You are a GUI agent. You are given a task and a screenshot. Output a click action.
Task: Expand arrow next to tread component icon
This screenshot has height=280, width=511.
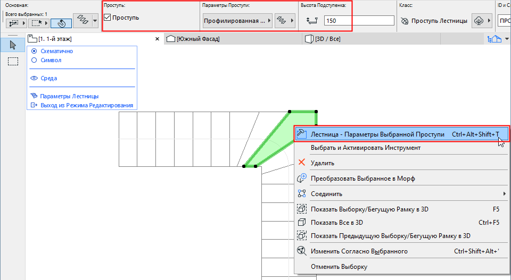pos(292,21)
